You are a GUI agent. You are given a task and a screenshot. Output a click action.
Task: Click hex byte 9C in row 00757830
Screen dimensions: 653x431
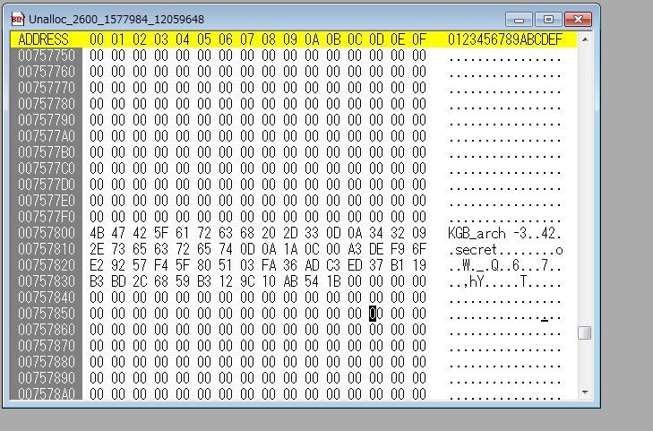(247, 281)
